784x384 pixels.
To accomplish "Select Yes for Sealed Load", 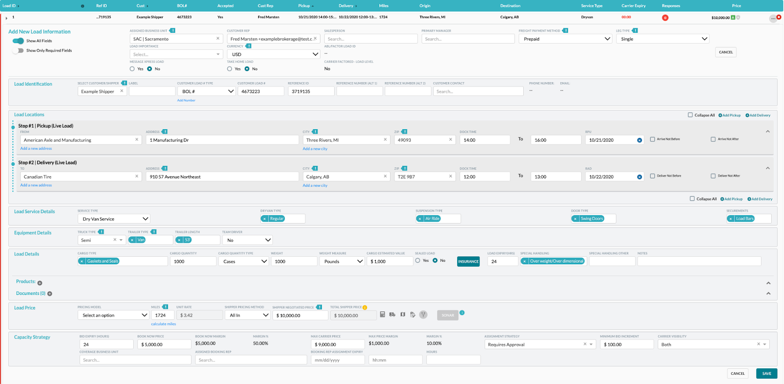I will [417, 261].
